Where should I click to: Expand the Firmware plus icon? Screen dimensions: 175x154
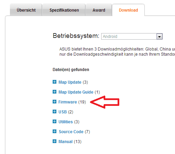point(54,102)
